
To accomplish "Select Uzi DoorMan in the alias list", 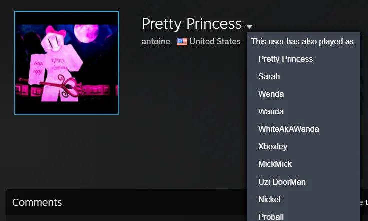I will click(282, 182).
